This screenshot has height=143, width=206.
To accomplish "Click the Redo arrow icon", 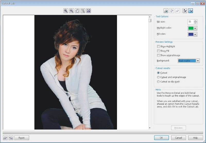I will (11, 138).
